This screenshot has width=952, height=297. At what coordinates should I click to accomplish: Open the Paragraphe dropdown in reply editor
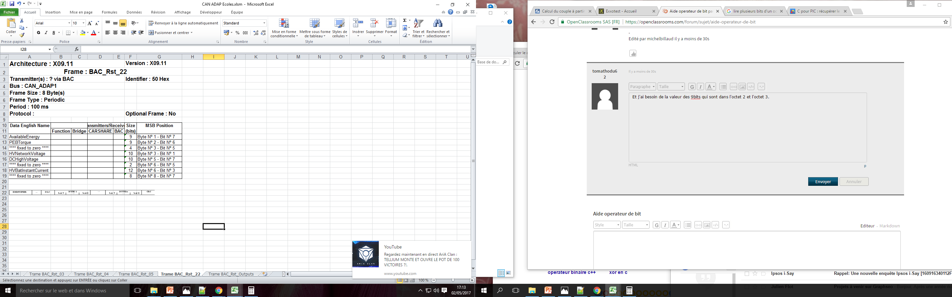[x=642, y=87]
